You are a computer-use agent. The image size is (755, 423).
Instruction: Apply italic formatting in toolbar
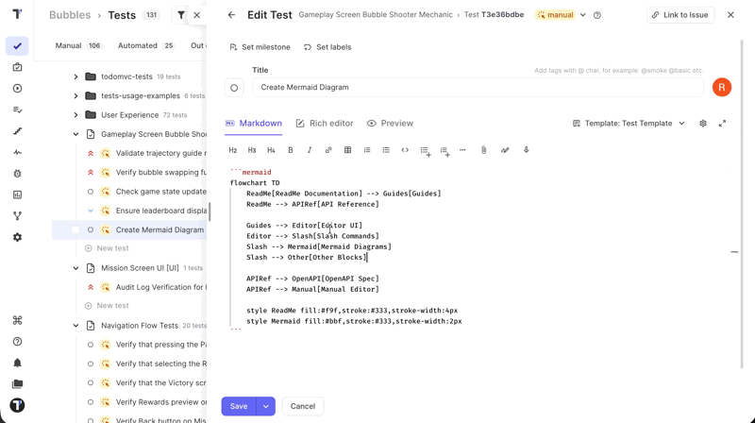coord(310,150)
